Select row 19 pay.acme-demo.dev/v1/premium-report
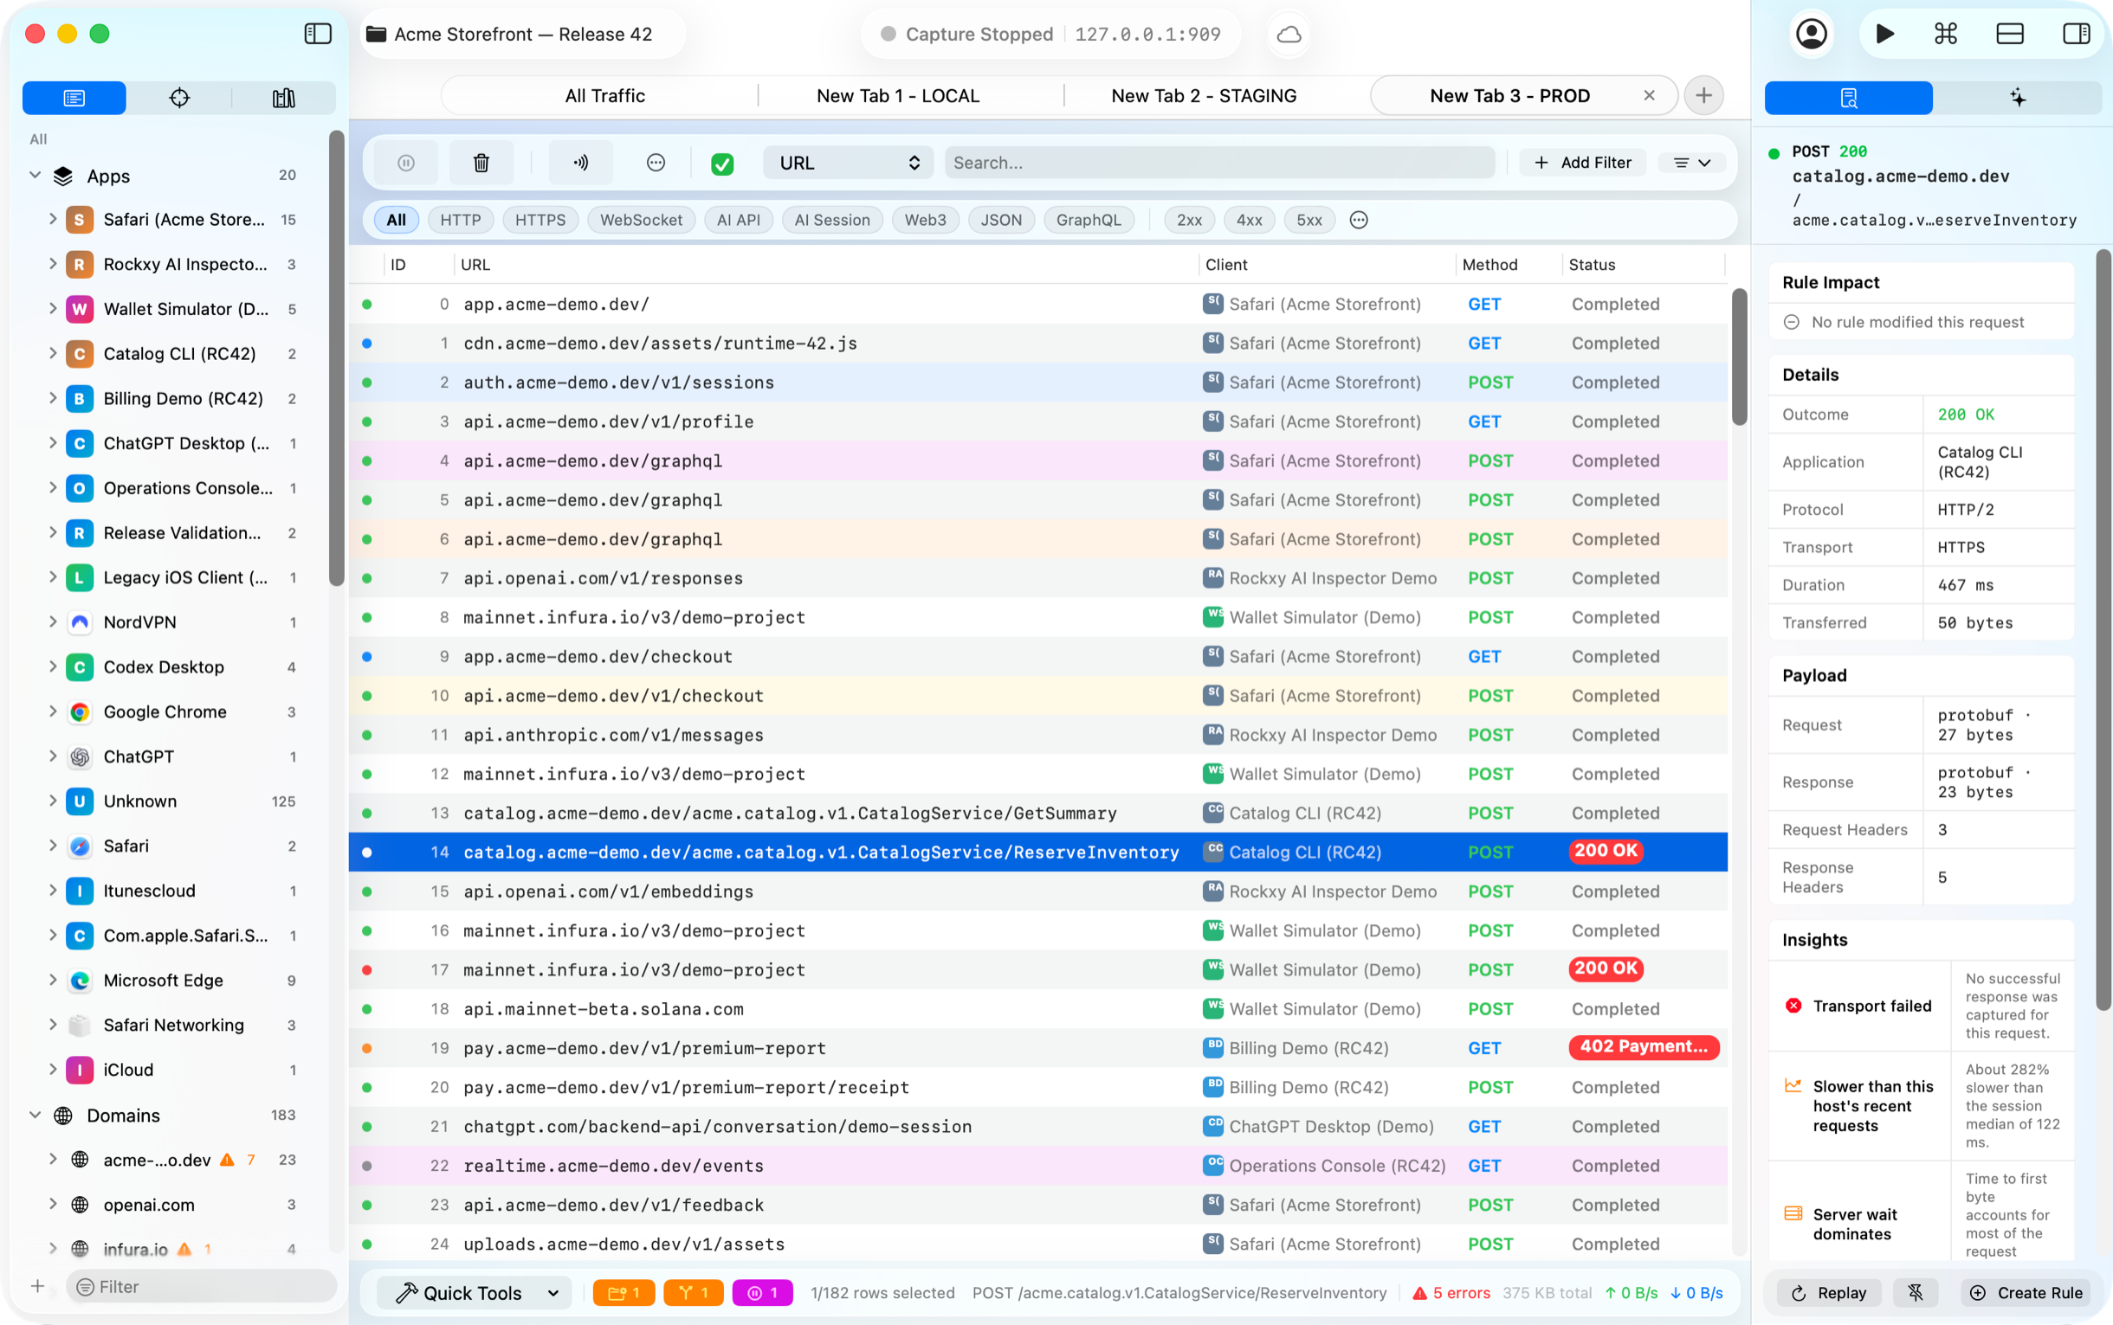This screenshot has width=2113, height=1325. [1037, 1048]
